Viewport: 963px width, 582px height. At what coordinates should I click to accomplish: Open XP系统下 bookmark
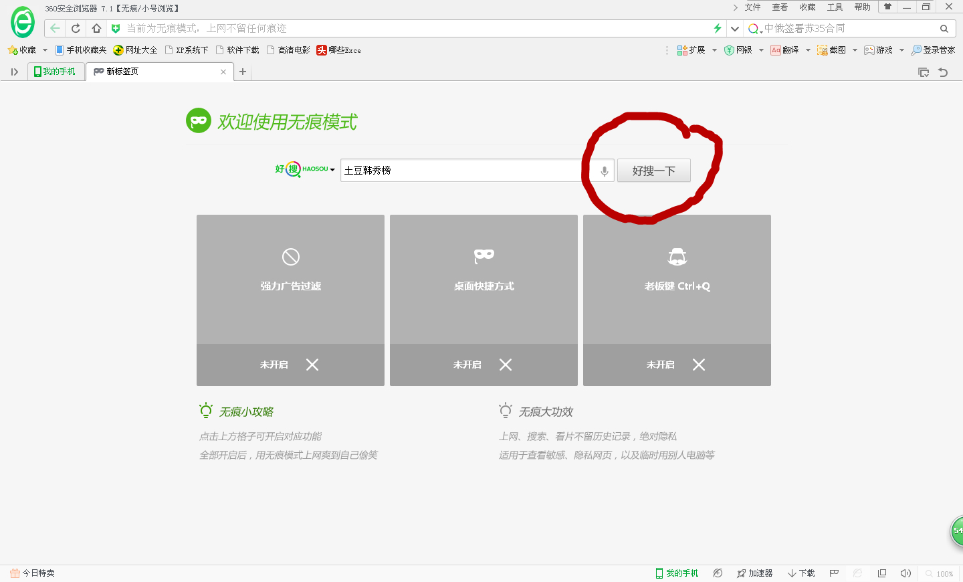click(187, 50)
